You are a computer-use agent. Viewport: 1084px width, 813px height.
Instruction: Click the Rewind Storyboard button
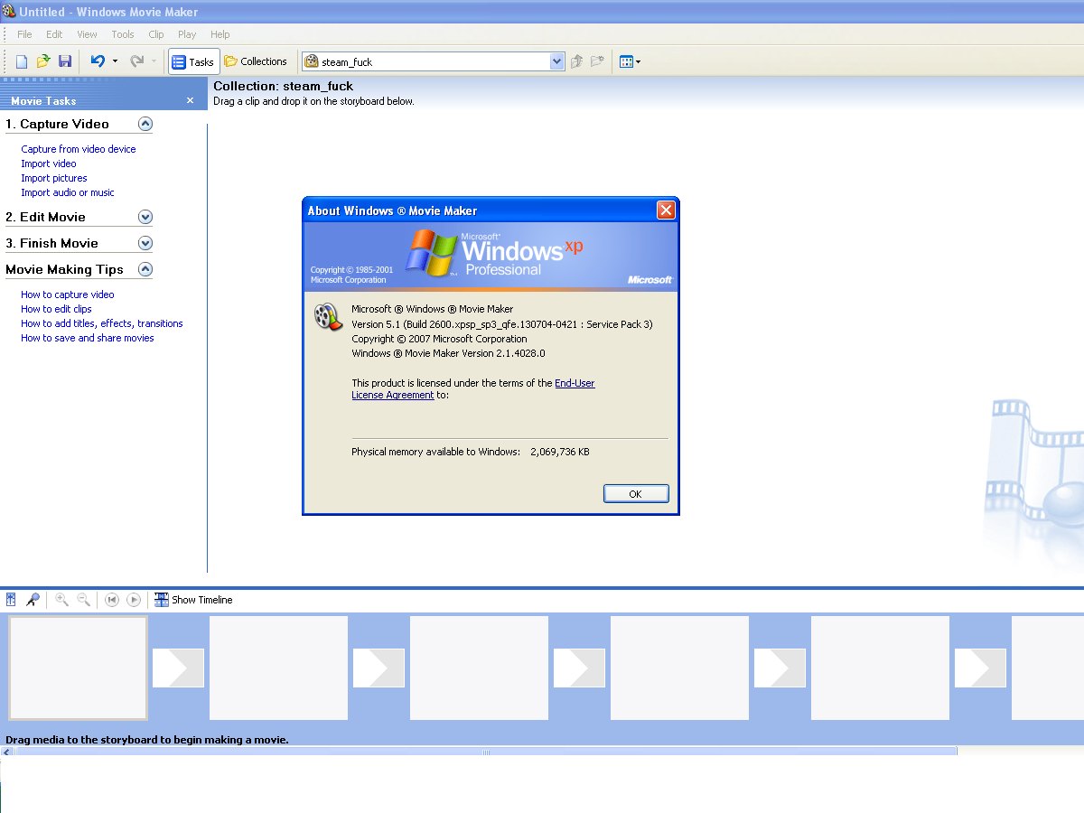click(112, 599)
